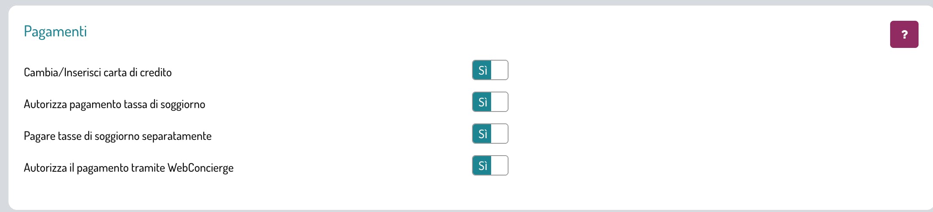The height and width of the screenshot is (212, 933).
Task: Click teal 'Sì' on tassa di soggiorno authorization toggle
Action: pyautogui.click(x=482, y=102)
